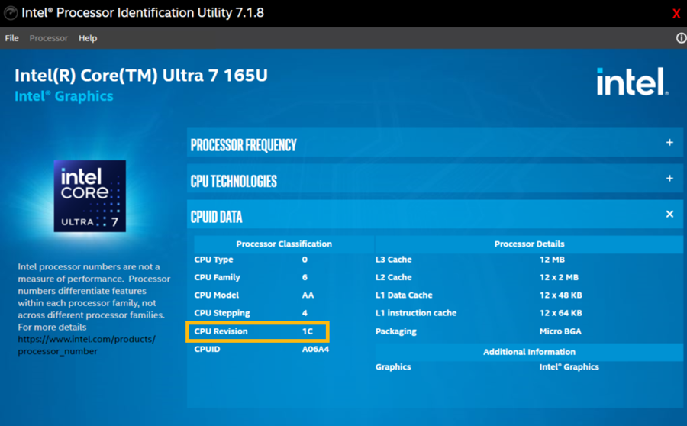Click the L1 Data Cache label
This screenshot has width=687, height=426.
(404, 295)
